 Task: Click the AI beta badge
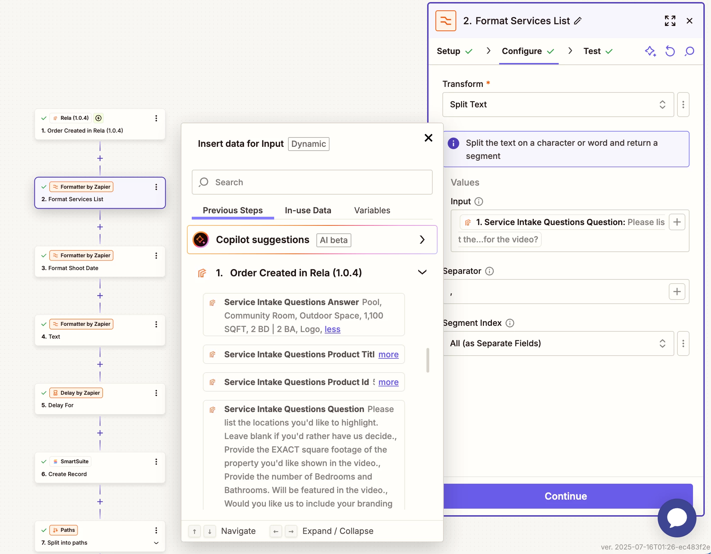pyautogui.click(x=334, y=240)
